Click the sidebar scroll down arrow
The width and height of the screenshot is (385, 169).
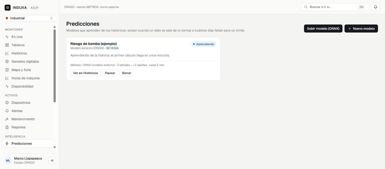point(55,147)
